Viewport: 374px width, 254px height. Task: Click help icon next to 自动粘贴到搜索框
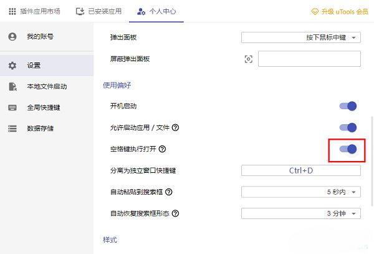click(169, 192)
